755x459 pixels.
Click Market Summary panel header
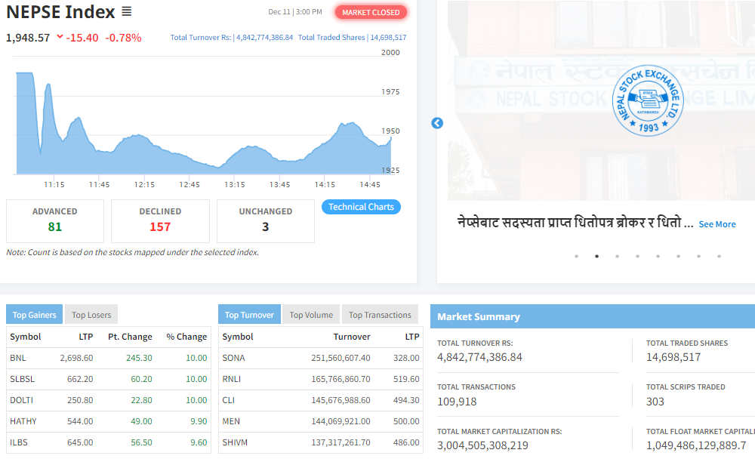click(x=593, y=316)
